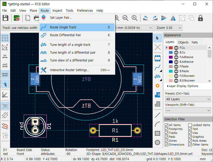Choose Route Single Track menu entry
The height and width of the screenshot is (162, 213).
(77, 27)
